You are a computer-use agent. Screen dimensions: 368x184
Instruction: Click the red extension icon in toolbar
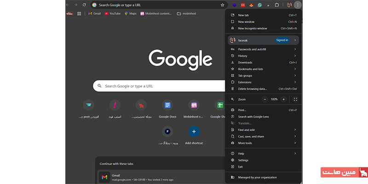coord(243,5)
